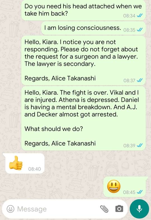Tap read ticks next to 08:37 timestamp

tap(140, 80)
